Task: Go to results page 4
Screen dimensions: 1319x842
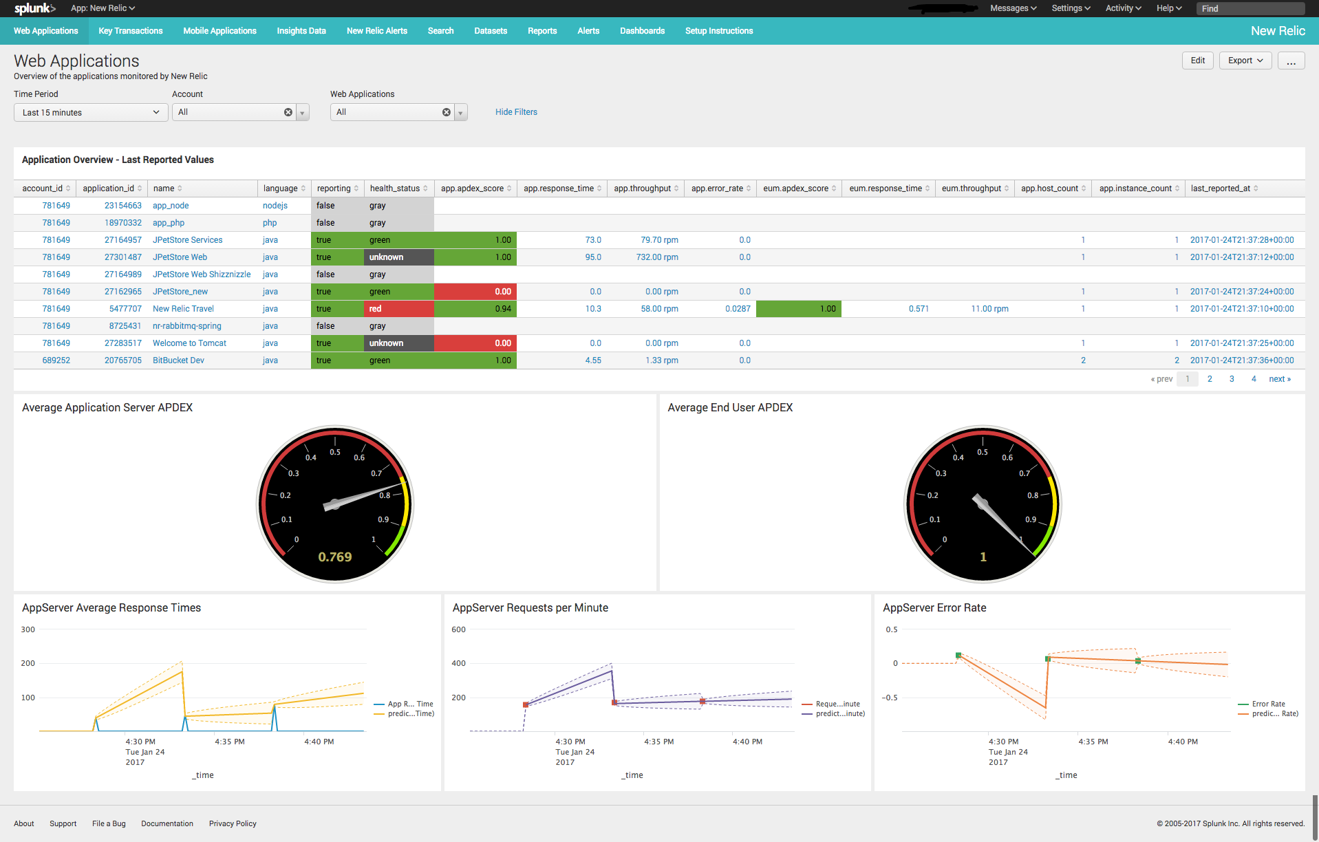Action: [x=1254, y=379]
